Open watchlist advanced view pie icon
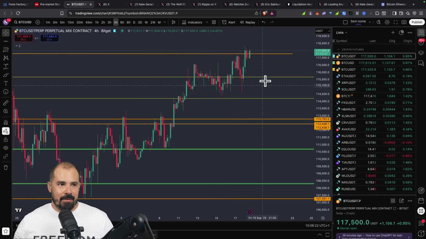This screenshot has width=426, height=239. click(401, 33)
